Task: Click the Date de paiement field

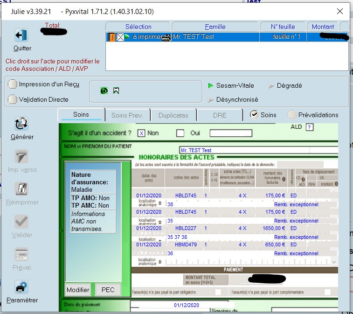Action: pos(187,305)
